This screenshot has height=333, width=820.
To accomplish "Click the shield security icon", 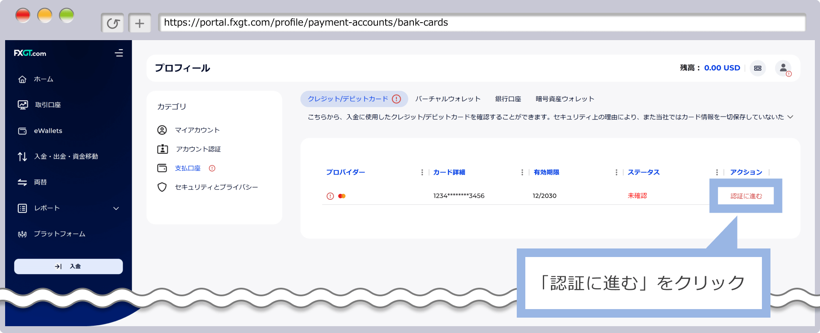I will tap(162, 187).
